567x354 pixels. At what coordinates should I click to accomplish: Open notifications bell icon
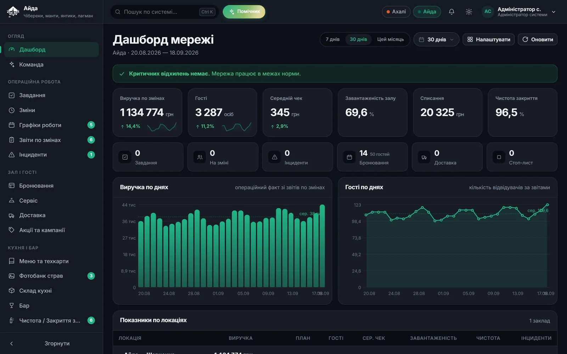point(451,12)
